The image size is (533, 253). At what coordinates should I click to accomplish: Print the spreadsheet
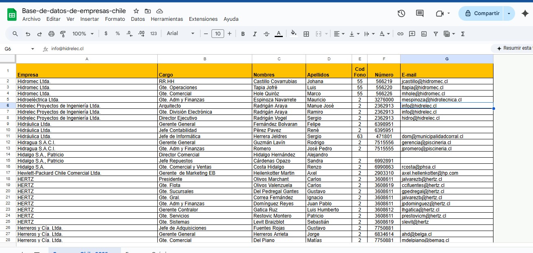51,34
